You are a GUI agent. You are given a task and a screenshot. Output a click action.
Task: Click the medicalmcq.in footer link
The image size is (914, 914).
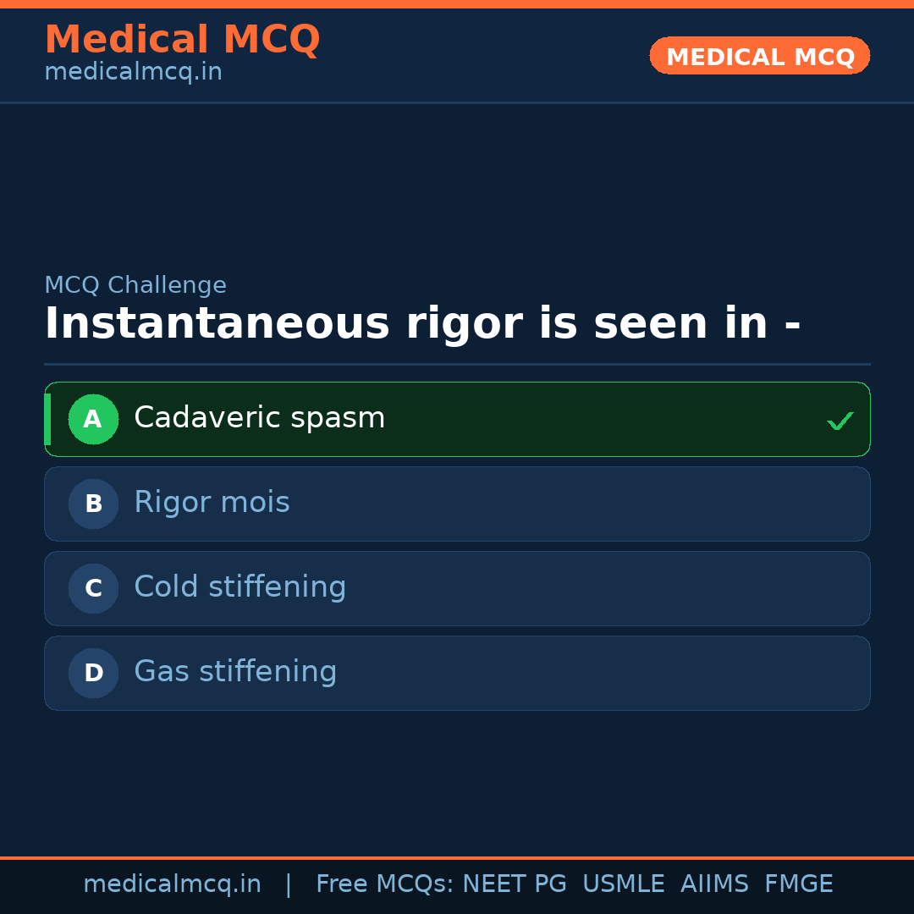173,883
